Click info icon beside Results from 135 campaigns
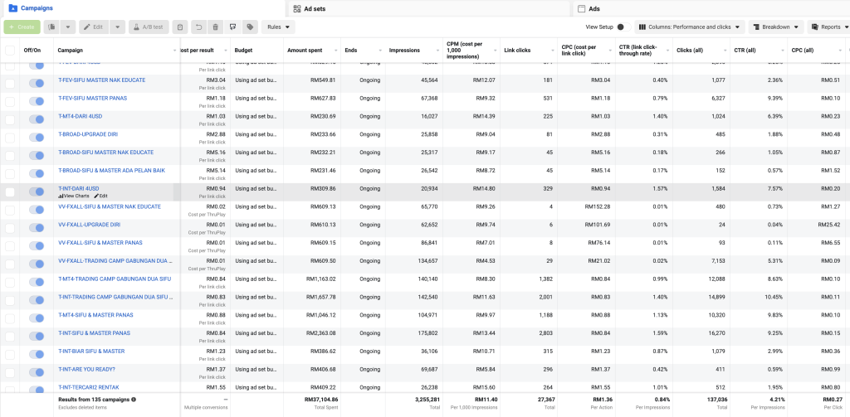Screen dimensions: 850x417 (x=134, y=400)
